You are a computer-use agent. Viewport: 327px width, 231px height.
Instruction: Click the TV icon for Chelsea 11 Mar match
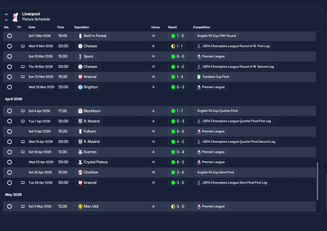click(x=23, y=46)
